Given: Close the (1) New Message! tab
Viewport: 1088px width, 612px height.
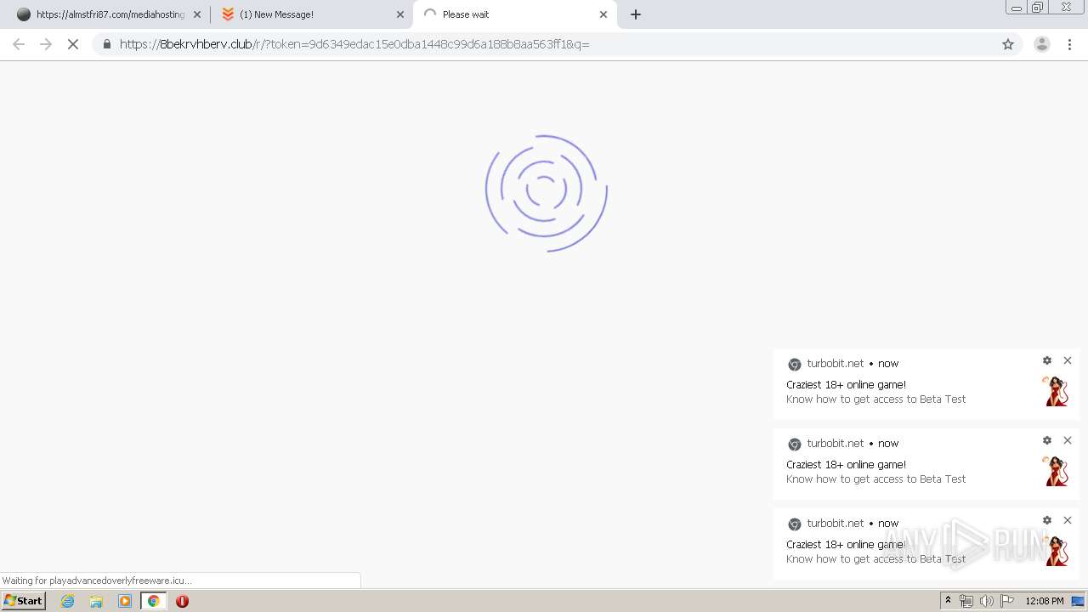Looking at the screenshot, I should (400, 14).
